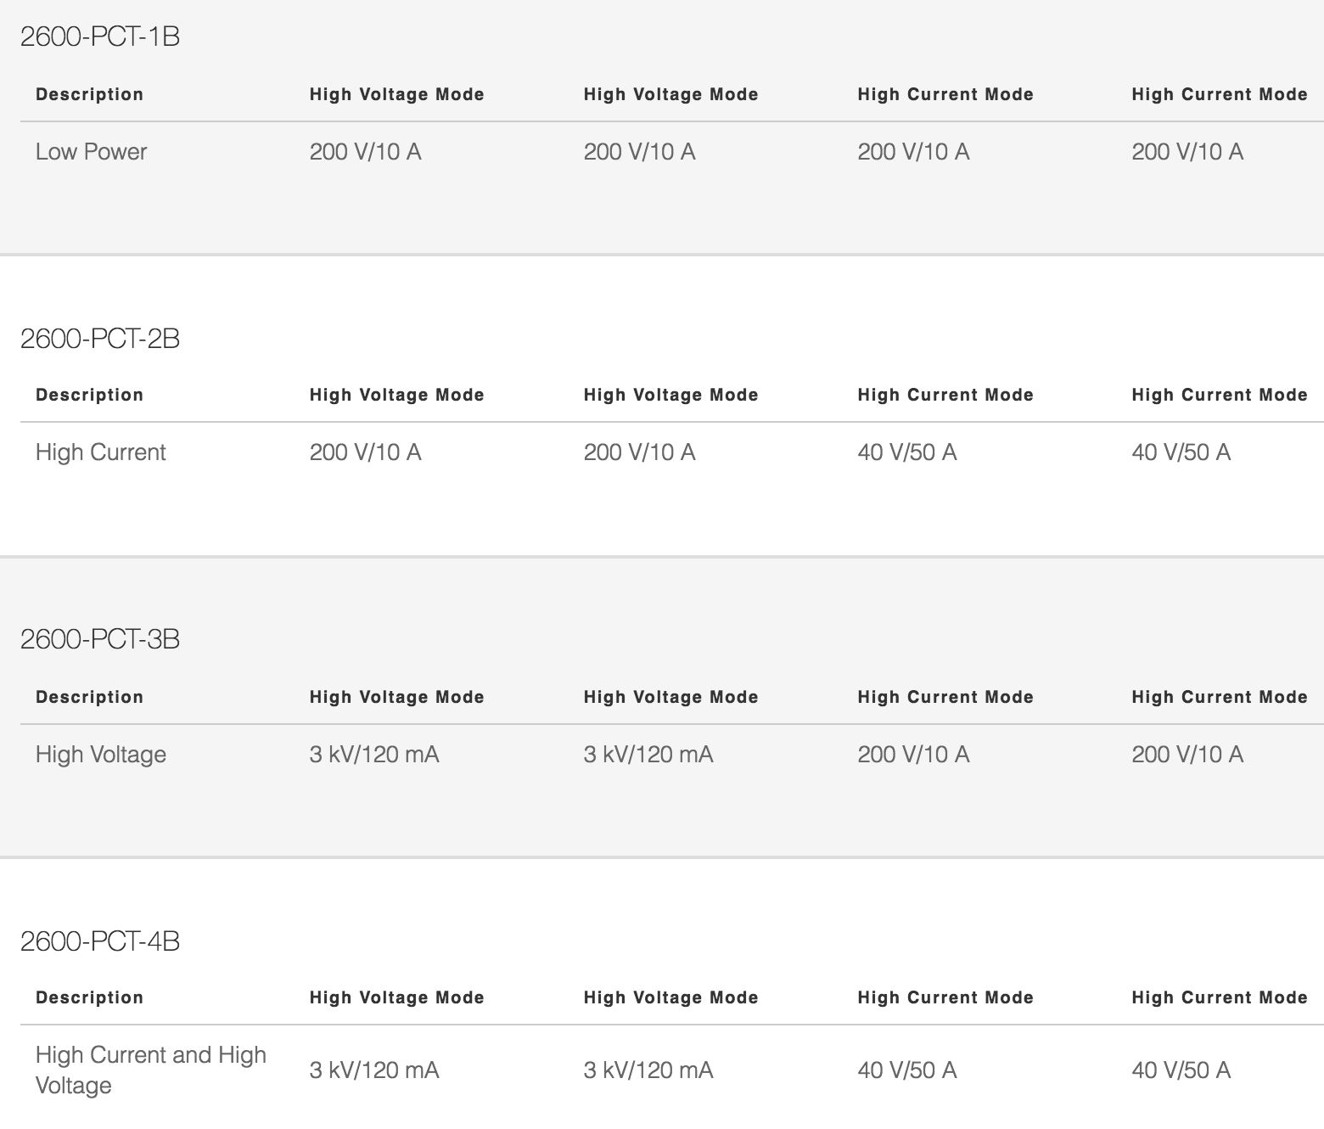Viewport: 1324px width, 1129px height.
Task: Click first 200 V/10 A in Low Power row
Action: pos(365,152)
